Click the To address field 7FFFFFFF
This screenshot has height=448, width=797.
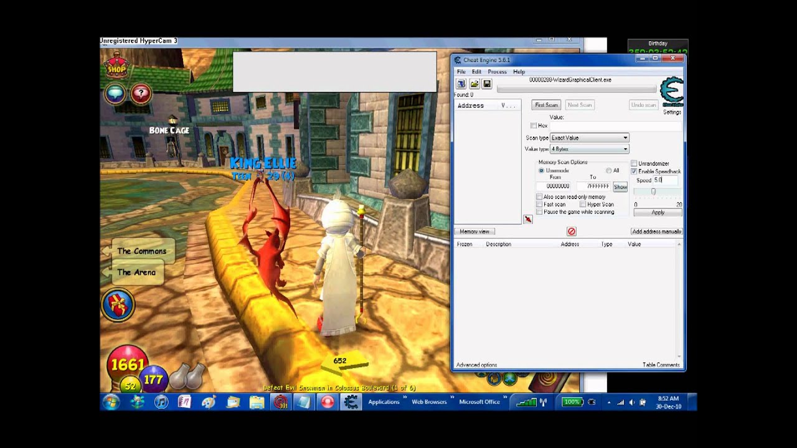tap(594, 186)
